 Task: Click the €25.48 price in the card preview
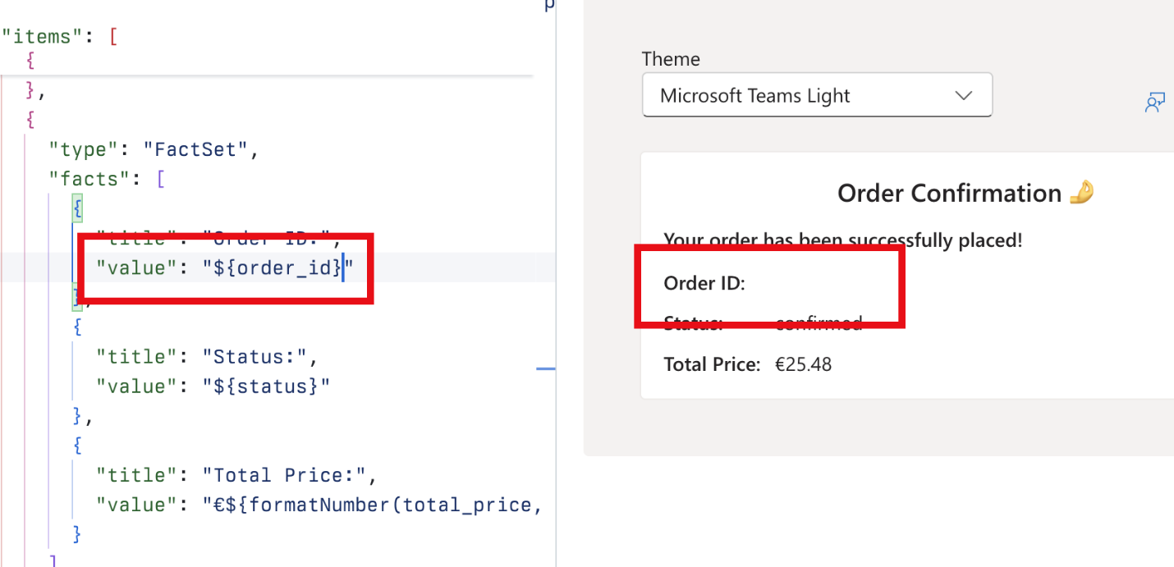(x=803, y=364)
